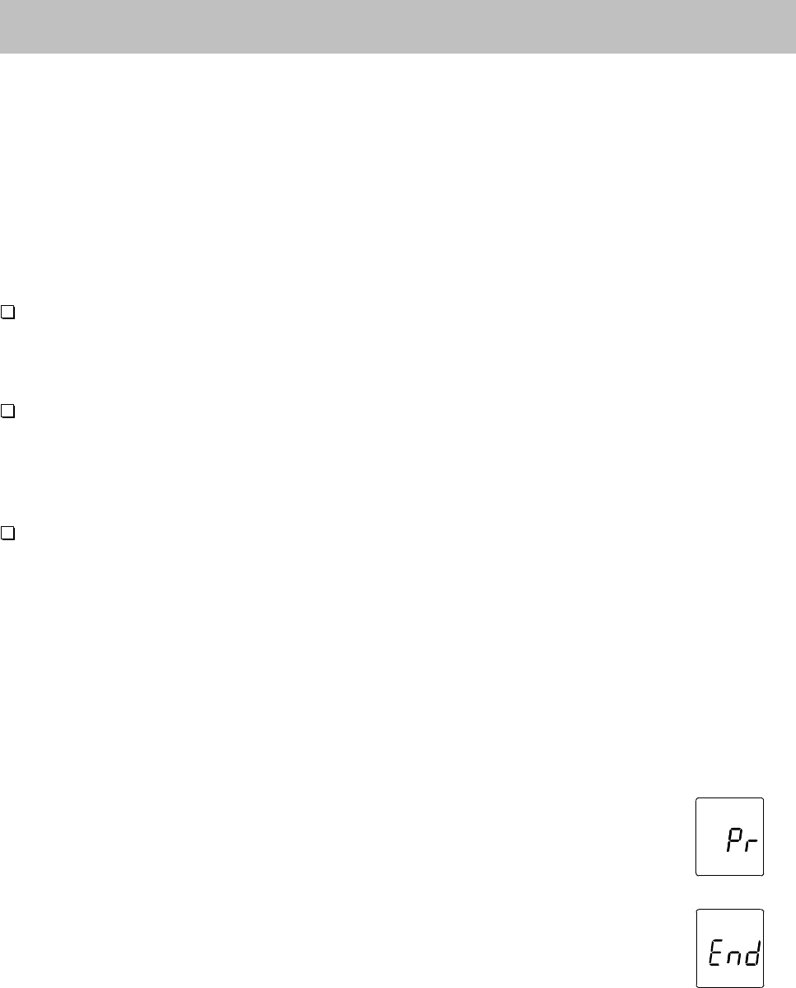
Task: Click the gray bar heading the page
Action: point(398,26)
